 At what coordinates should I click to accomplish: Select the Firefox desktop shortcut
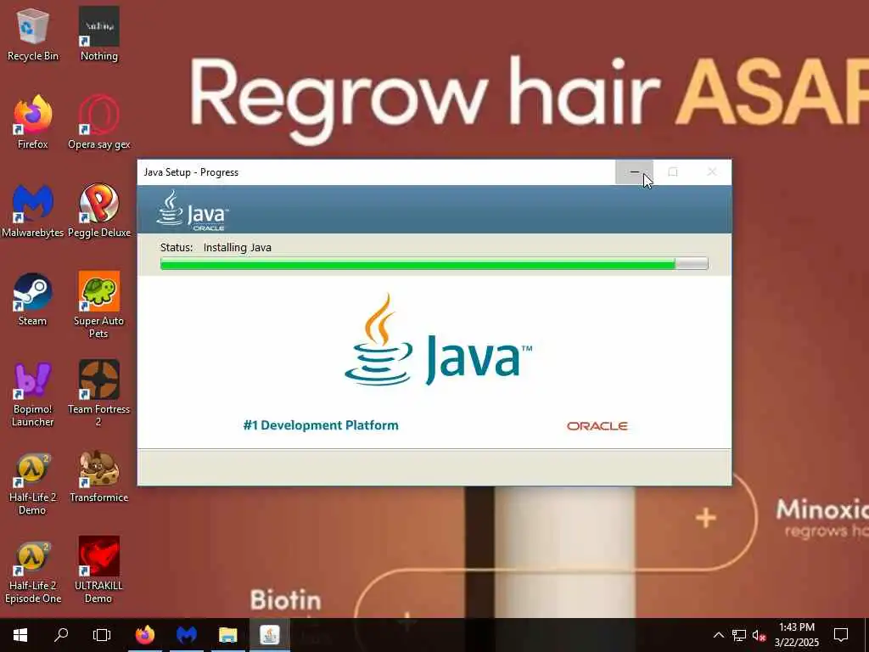33,122
